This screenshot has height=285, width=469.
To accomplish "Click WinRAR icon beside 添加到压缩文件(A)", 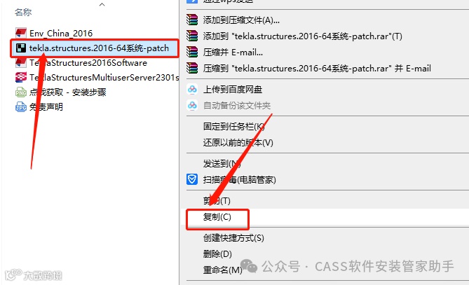I will pyautogui.click(x=192, y=20).
